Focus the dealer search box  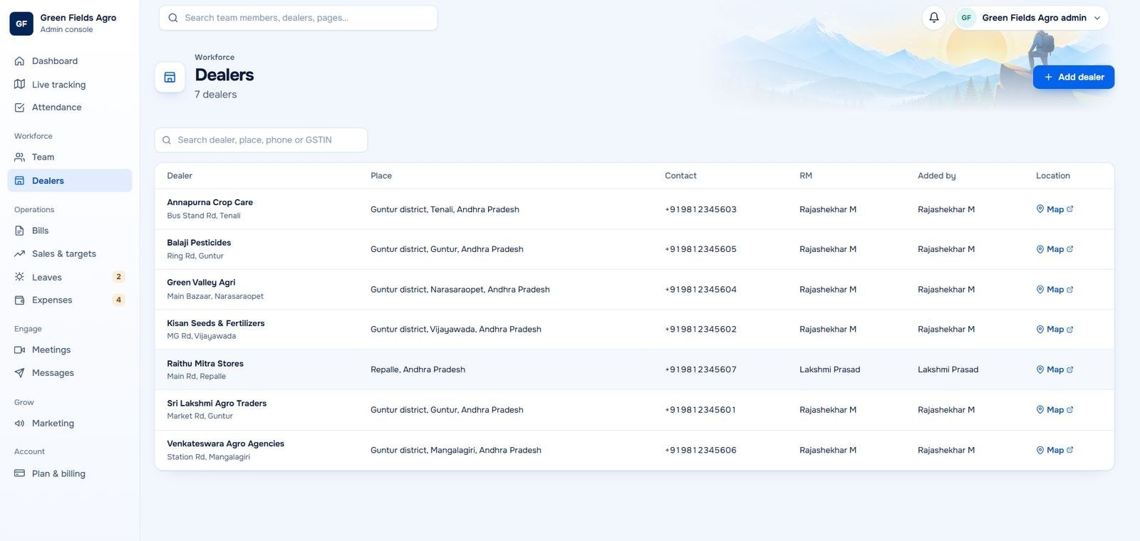tap(261, 140)
